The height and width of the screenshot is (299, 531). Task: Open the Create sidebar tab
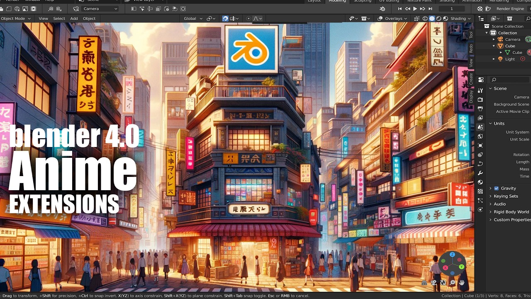tap(471, 78)
